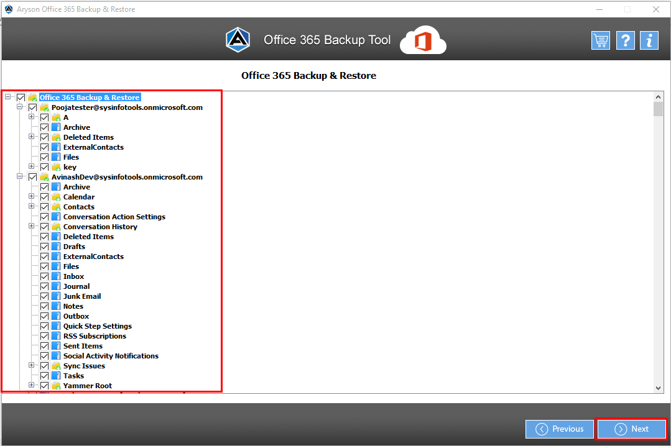Open the help question mark icon
Screen dimensions: 671x446
[625, 40]
